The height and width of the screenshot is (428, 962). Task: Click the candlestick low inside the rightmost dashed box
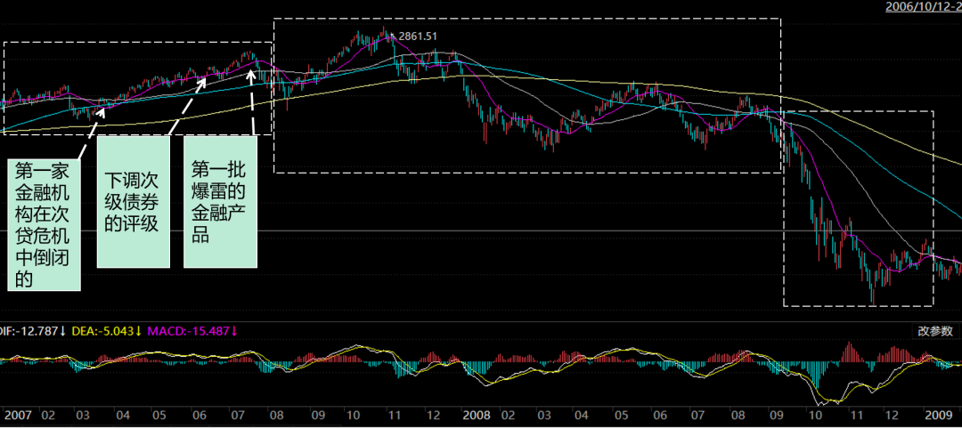click(x=874, y=301)
